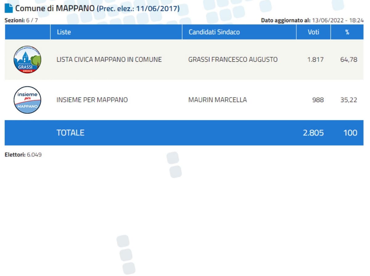Image resolution: width=370 pixels, height=276 pixels.
Task: Click candidate MAURIN MARCELLA
Action: [217, 100]
